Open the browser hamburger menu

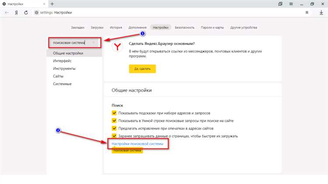[291, 4]
